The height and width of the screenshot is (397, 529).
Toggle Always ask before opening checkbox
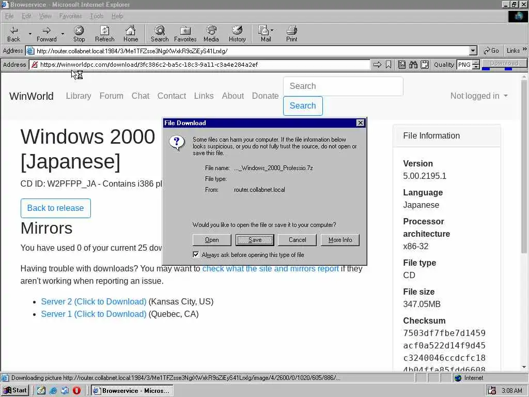(x=196, y=254)
